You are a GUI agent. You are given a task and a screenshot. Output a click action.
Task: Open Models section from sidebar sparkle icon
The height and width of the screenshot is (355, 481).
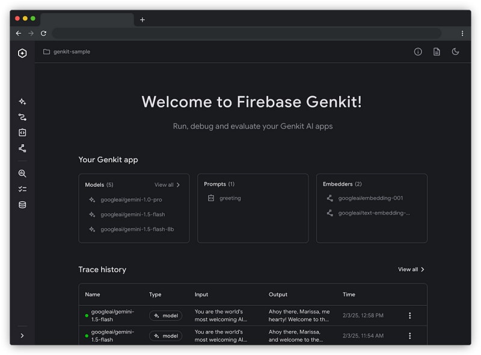coord(22,102)
